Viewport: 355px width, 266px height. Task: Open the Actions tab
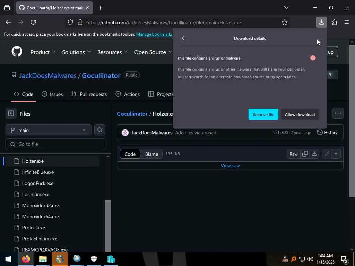pos(128,94)
